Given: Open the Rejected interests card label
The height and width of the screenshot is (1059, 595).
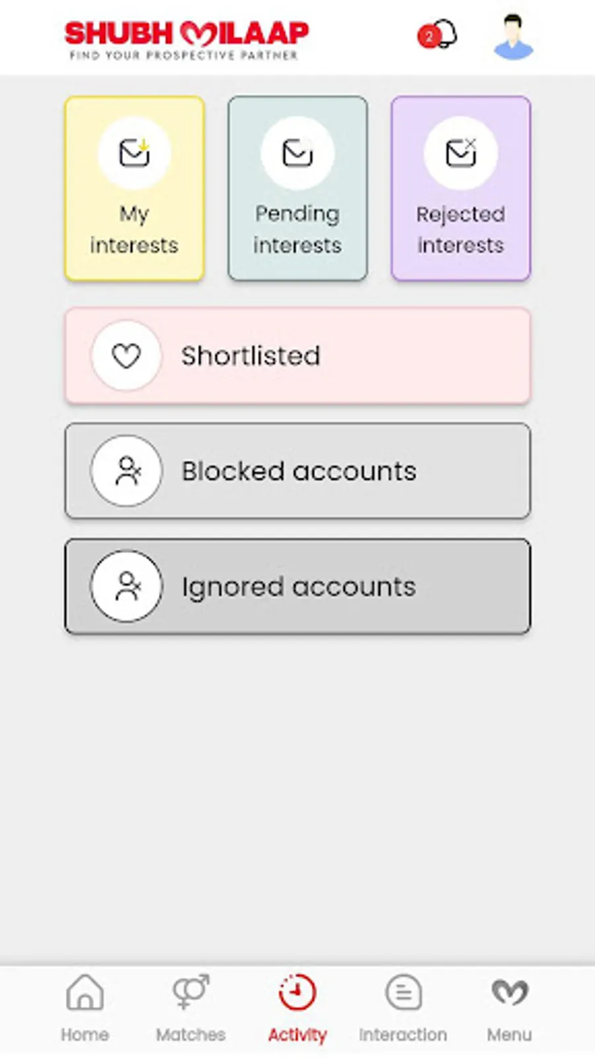Looking at the screenshot, I should (x=460, y=230).
